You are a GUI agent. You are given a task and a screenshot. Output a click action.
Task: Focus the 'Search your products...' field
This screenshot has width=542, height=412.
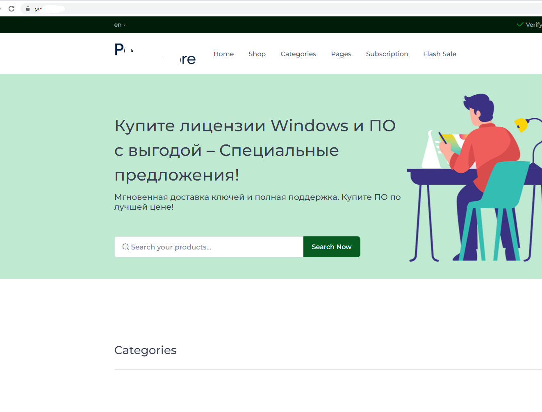[209, 247]
